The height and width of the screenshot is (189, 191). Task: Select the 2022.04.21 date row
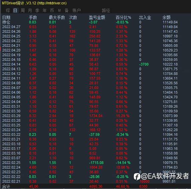(90, 45)
